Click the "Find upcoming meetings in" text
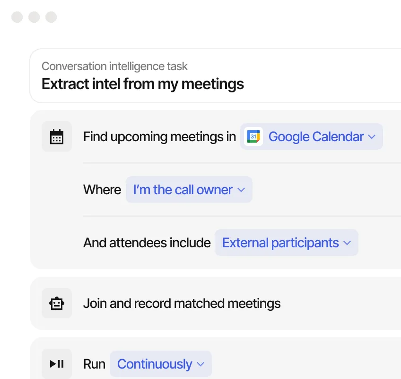 [x=159, y=136]
